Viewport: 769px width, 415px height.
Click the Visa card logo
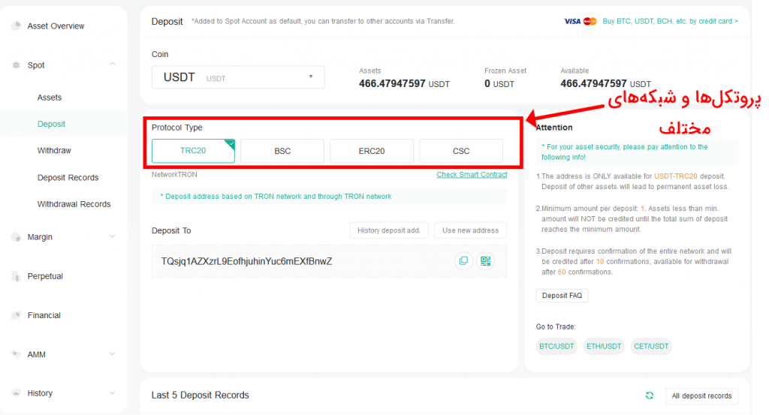click(571, 21)
